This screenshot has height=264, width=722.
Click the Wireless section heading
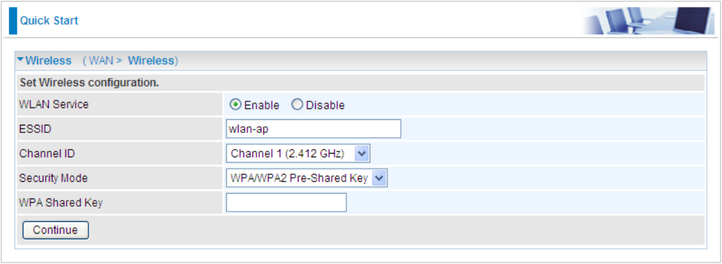[48, 60]
